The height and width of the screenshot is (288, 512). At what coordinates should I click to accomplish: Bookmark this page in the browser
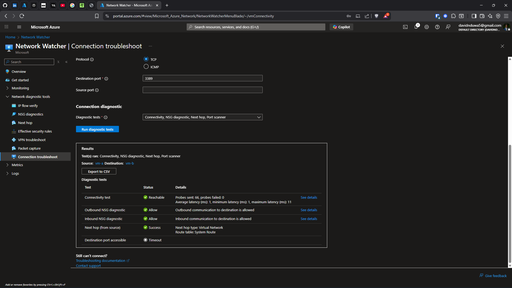[97, 16]
